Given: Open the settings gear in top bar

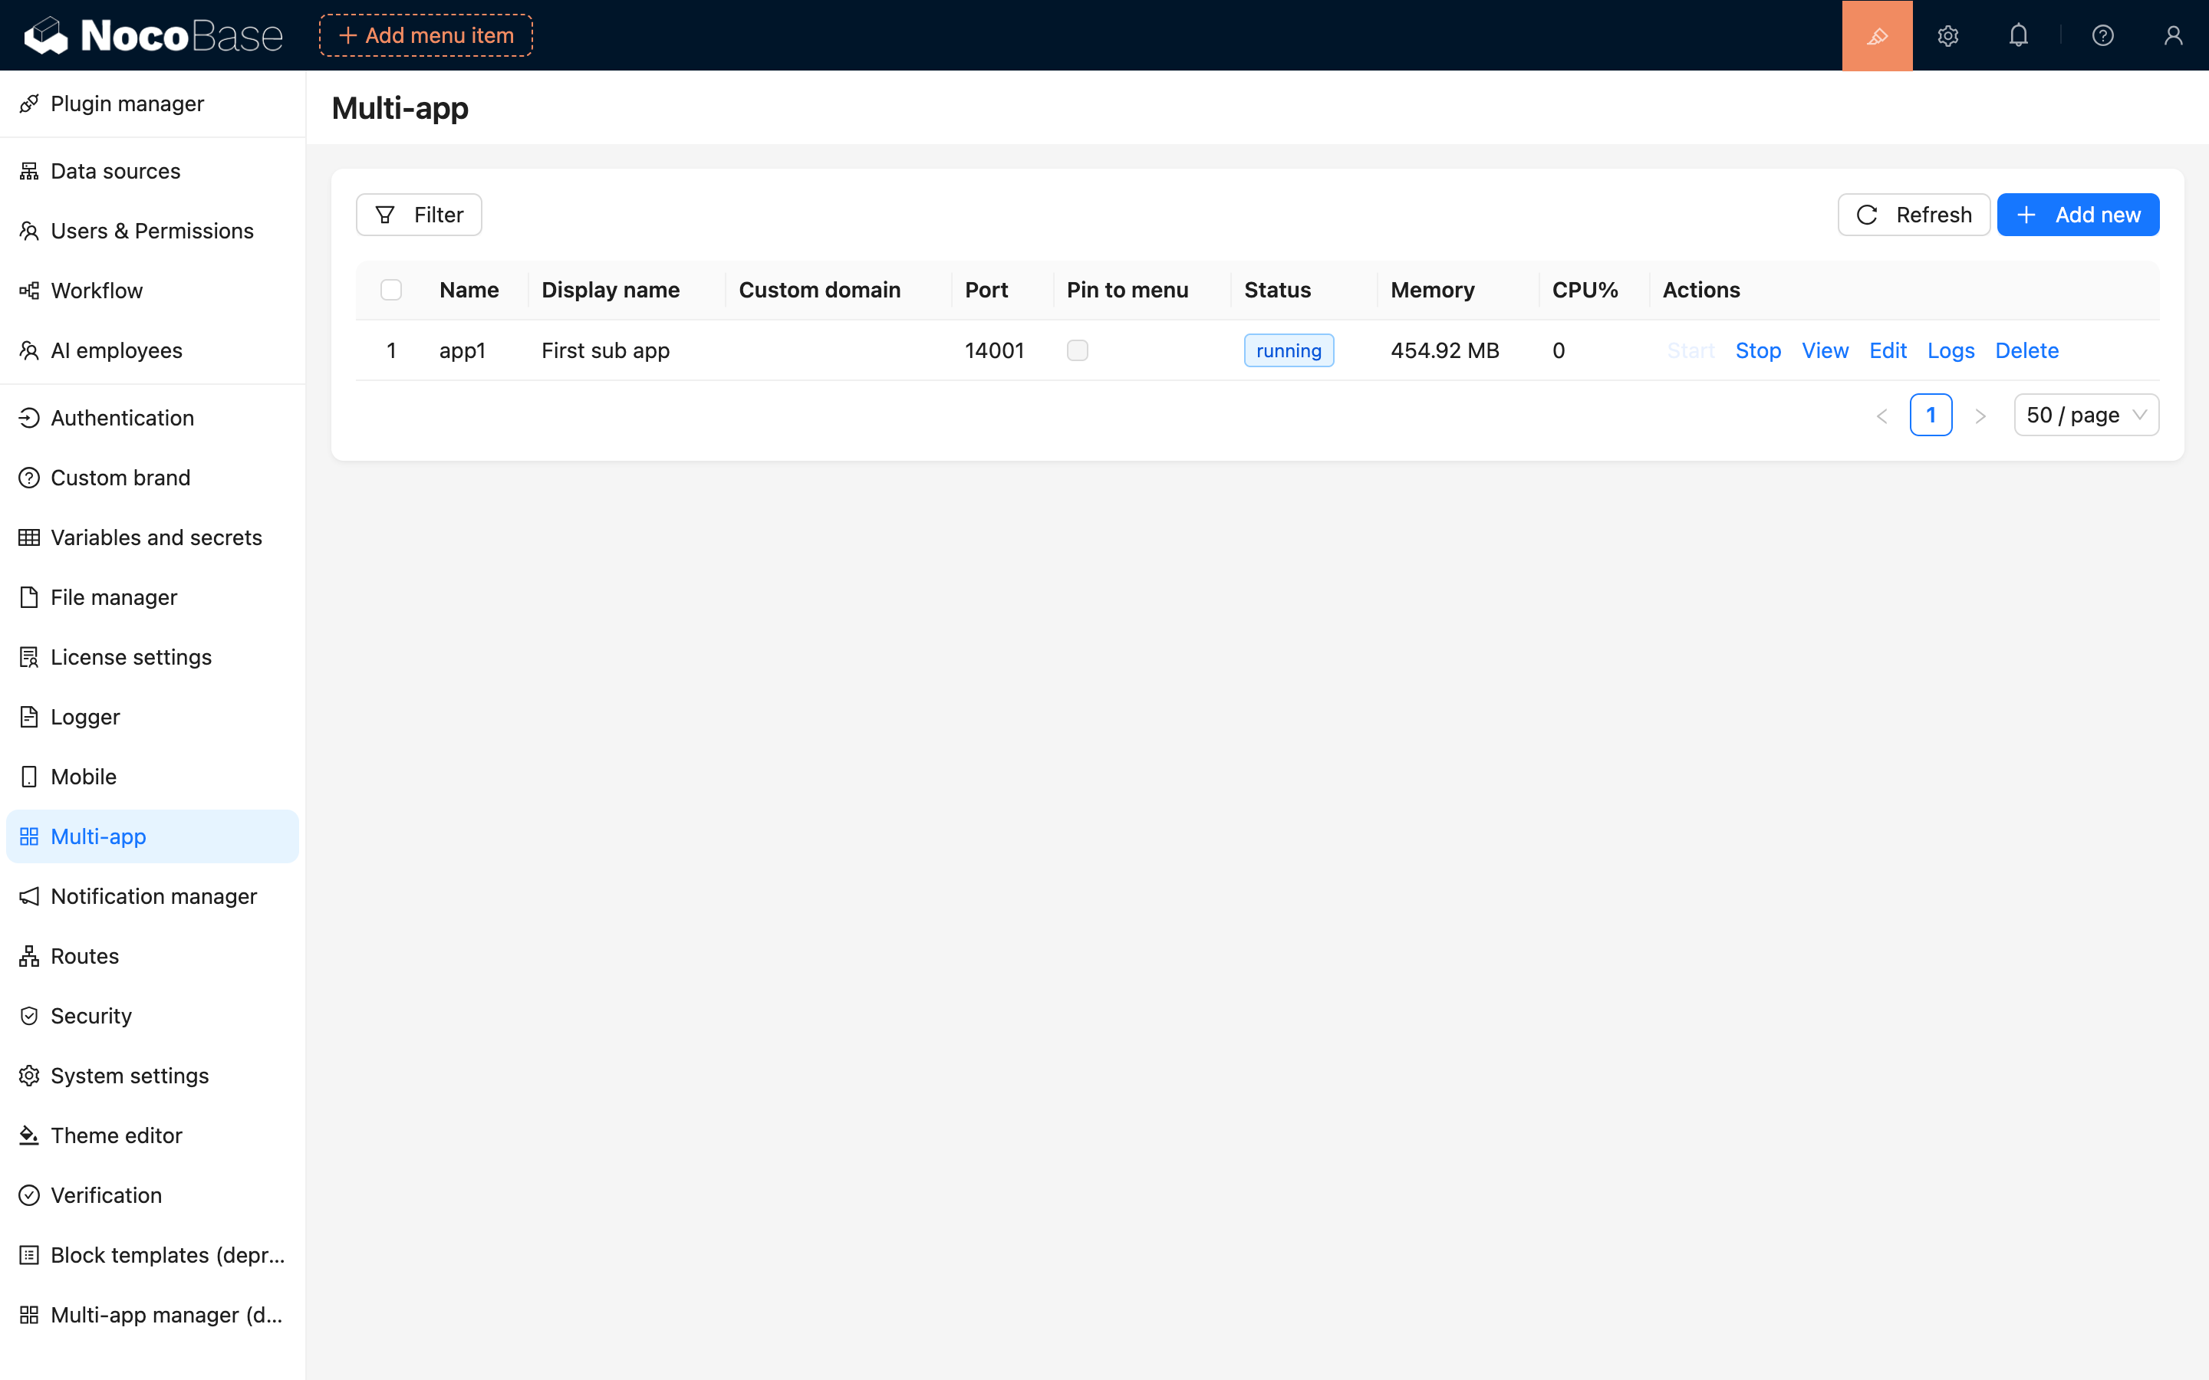Looking at the screenshot, I should [1948, 35].
